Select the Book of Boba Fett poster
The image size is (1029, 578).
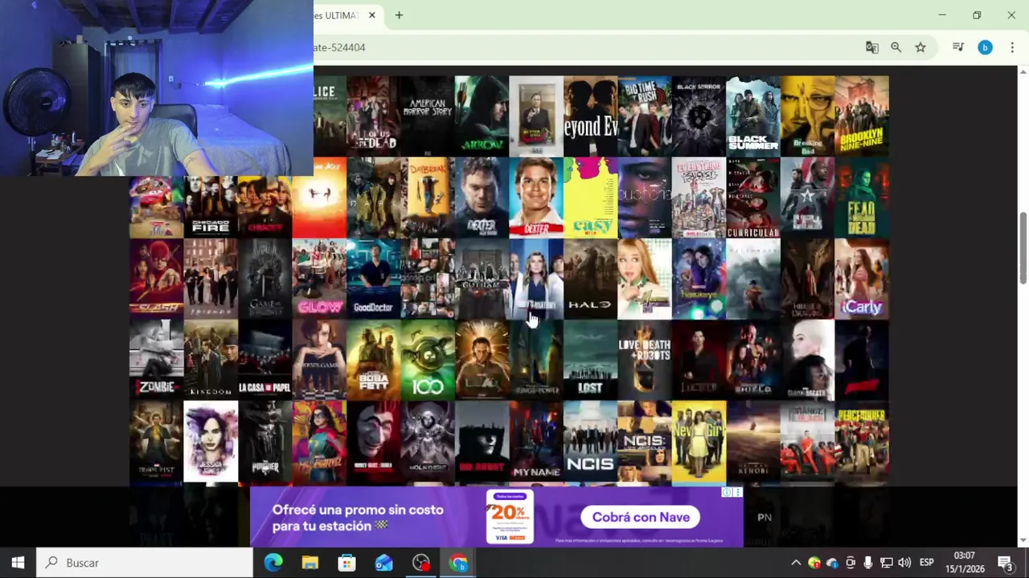(x=373, y=360)
